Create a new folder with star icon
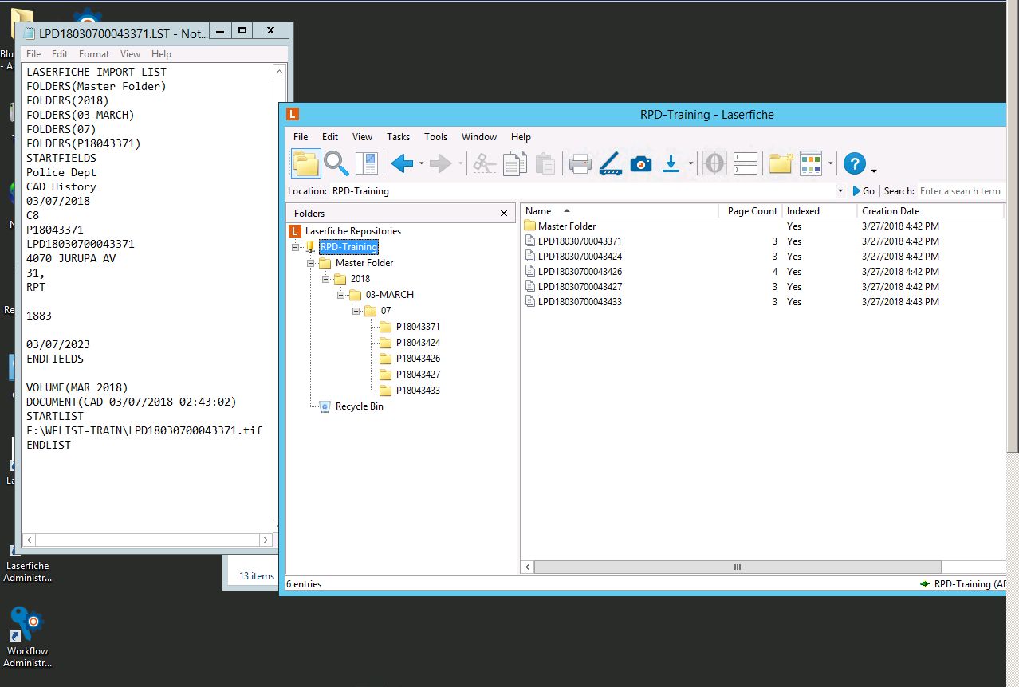This screenshot has width=1019, height=687. tap(781, 163)
